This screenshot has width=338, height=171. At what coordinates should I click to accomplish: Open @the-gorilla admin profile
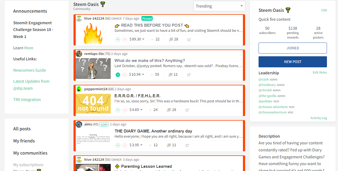(x=267, y=96)
